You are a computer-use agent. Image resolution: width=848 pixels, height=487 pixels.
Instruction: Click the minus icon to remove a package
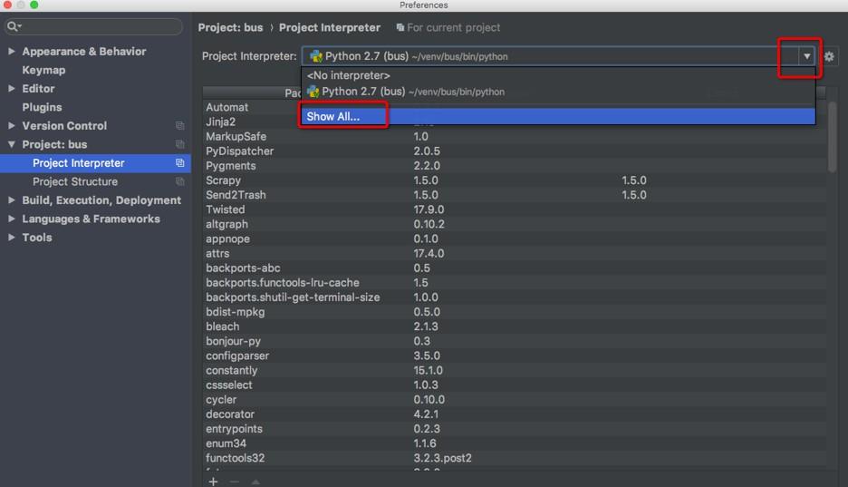pos(234,481)
